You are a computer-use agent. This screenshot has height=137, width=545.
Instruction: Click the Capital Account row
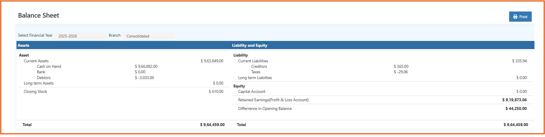(x=252, y=91)
